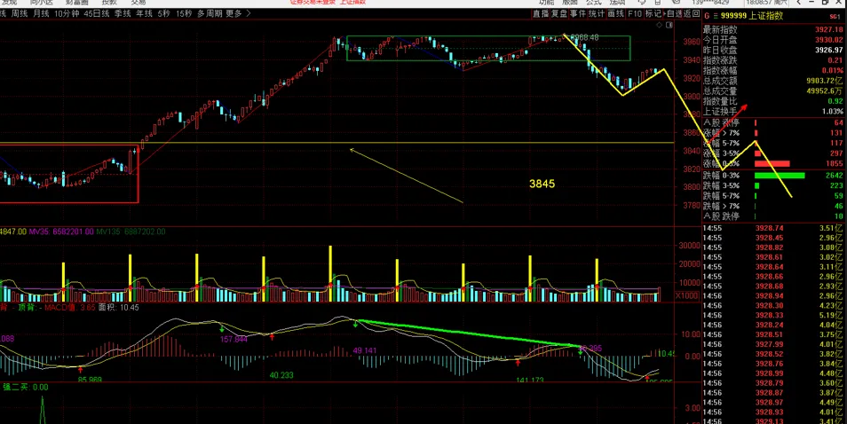
Task: Switch to the 月线 monthly period tab
Action: pos(41,13)
